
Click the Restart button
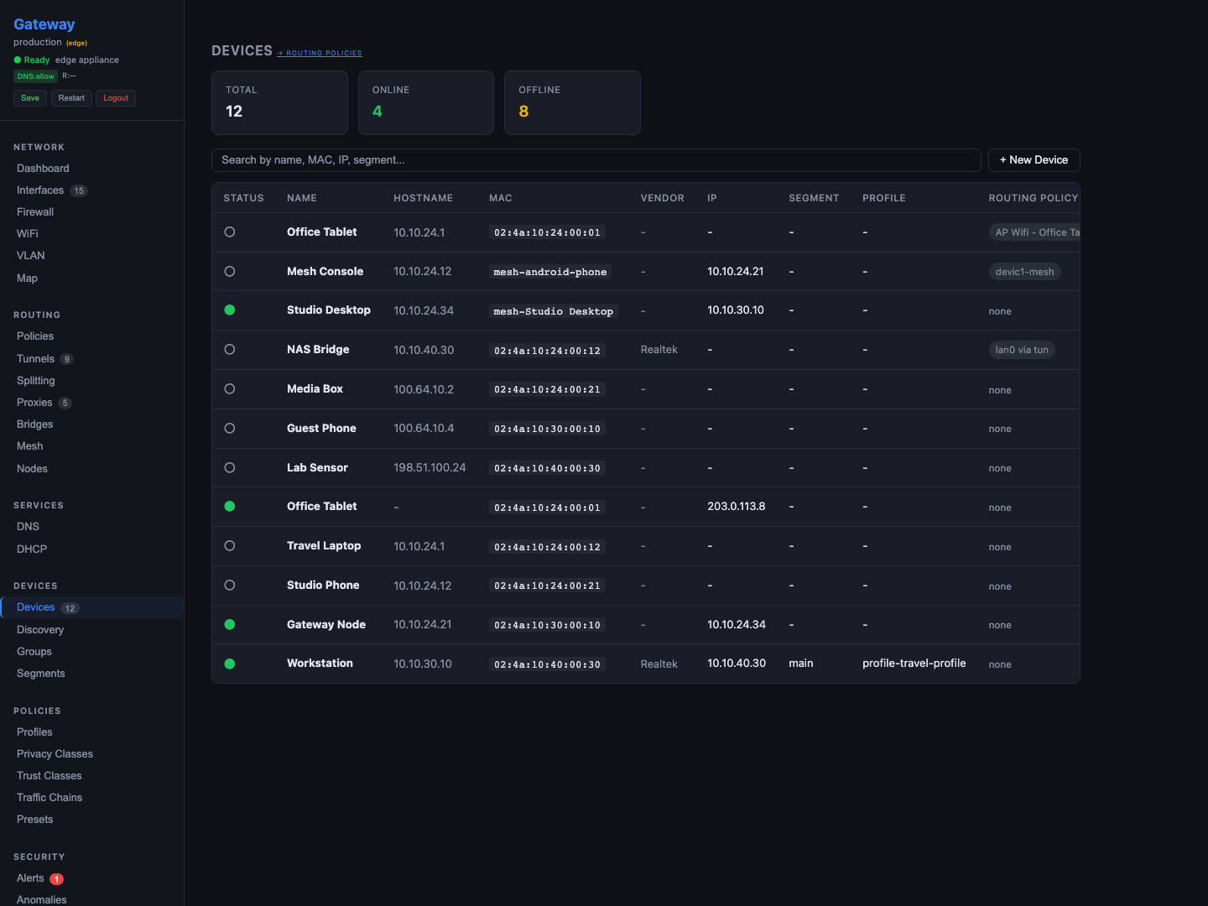click(x=71, y=98)
